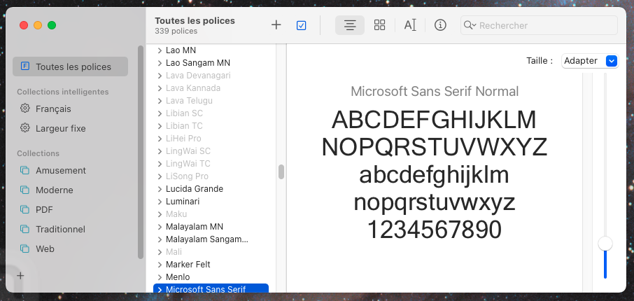Expand the Lucida Grande font family
Image resolution: width=634 pixels, height=301 pixels.
(160, 189)
